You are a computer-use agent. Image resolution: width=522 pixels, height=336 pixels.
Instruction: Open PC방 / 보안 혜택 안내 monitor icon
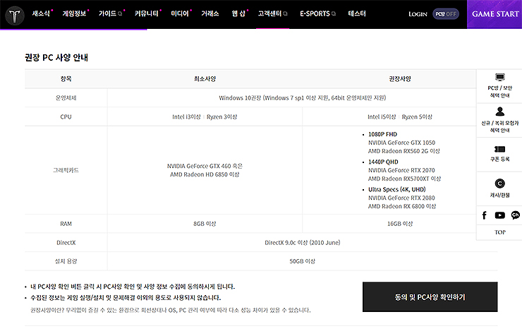click(x=499, y=77)
